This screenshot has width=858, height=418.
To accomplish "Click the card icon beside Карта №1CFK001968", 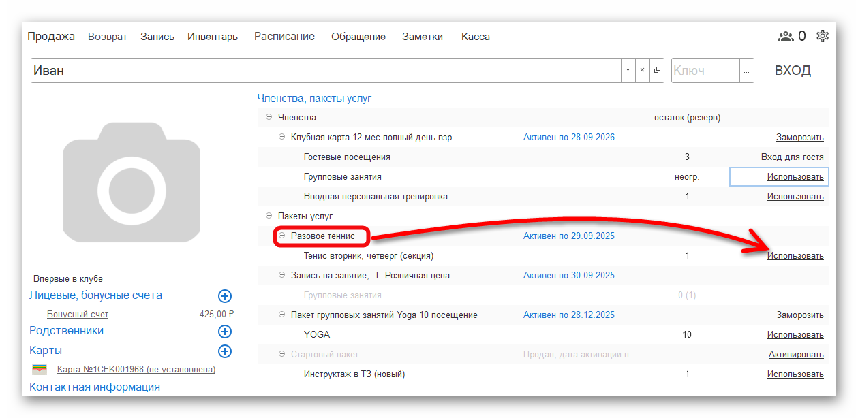I will [x=40, y=370].
